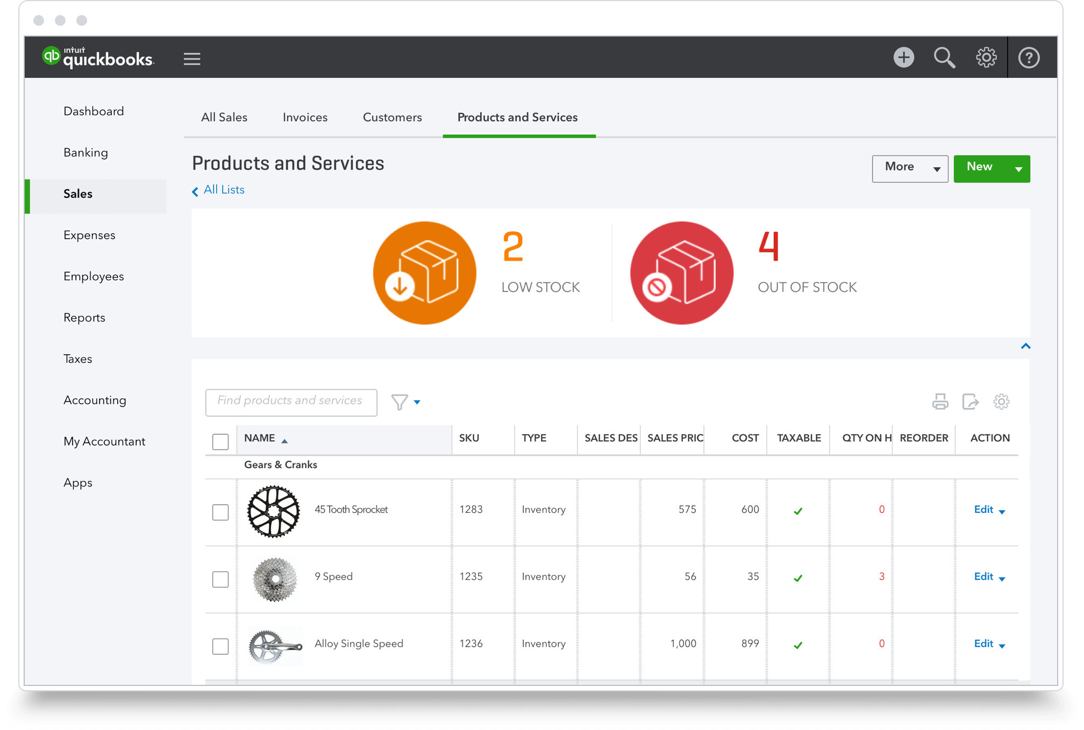Image resolution: width=1084 pixels, height=730 pixels.
Task: Click the search magnifier icon in toolbar
Action: (944, 58)
